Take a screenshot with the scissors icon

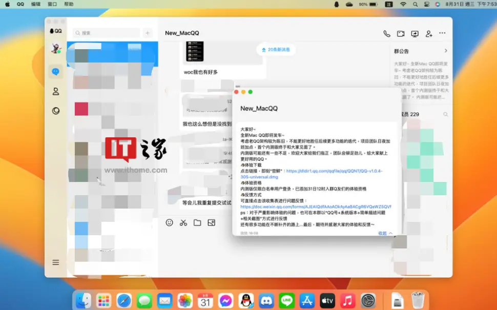coord(183,223)
